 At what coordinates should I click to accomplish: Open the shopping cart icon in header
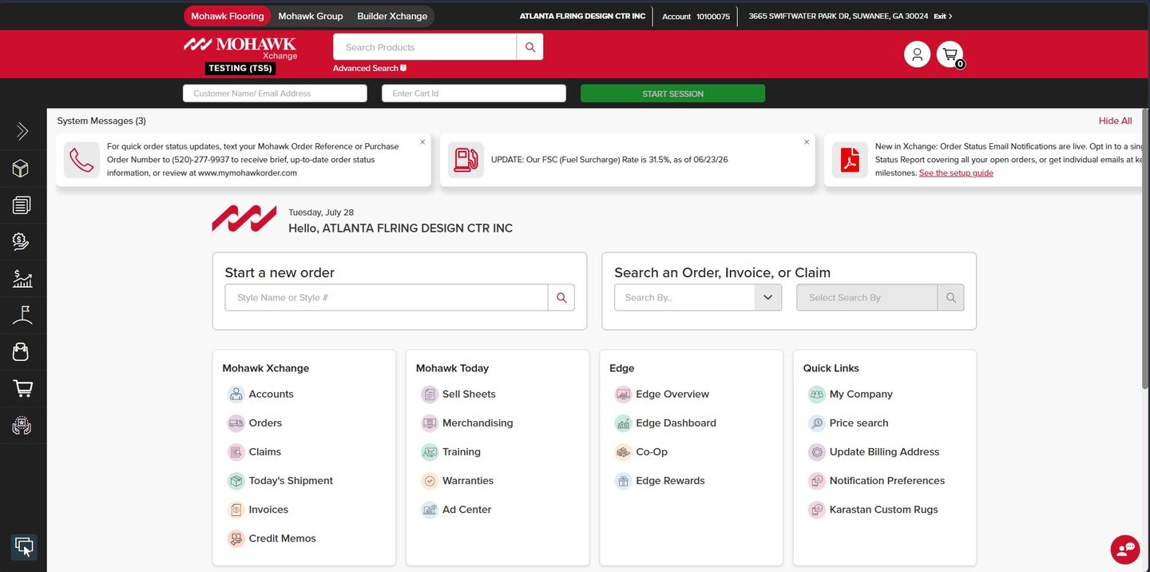click(950, 54)
